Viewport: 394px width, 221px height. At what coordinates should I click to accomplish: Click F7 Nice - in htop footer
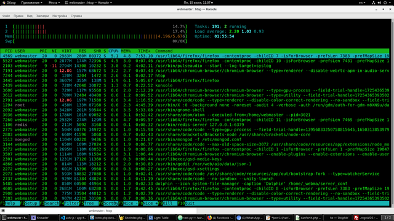[x=128, y=203]
